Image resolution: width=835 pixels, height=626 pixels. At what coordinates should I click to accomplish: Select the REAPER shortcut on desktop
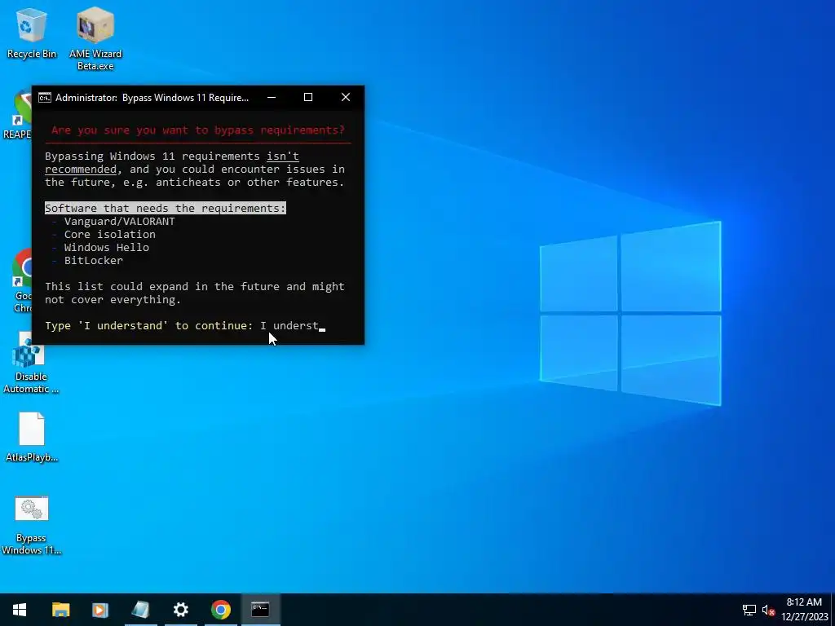point(16,114)
